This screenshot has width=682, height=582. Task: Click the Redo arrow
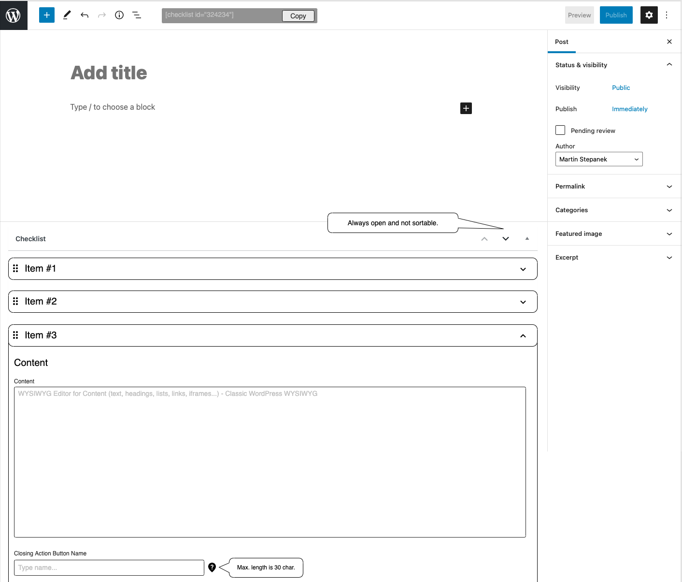[101, 15]
